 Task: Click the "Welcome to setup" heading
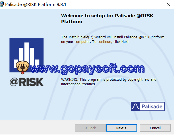(107, 18)
